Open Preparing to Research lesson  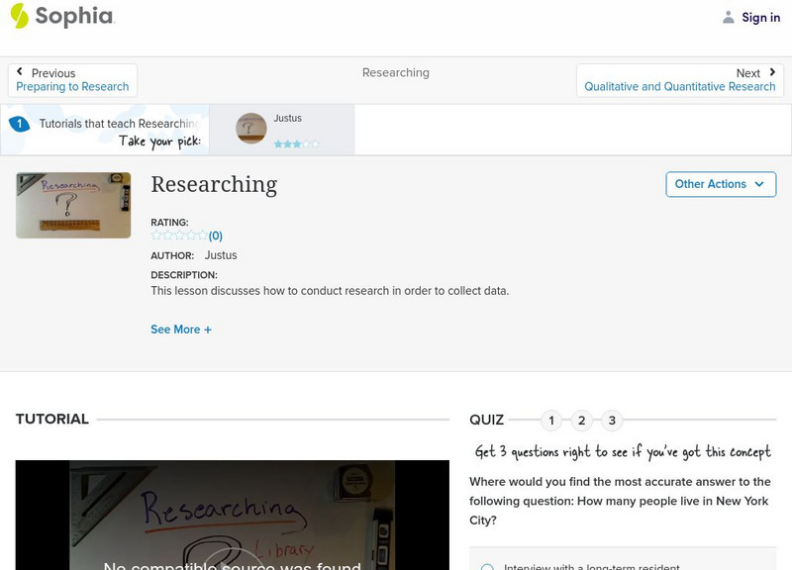[x=72, y=86]
